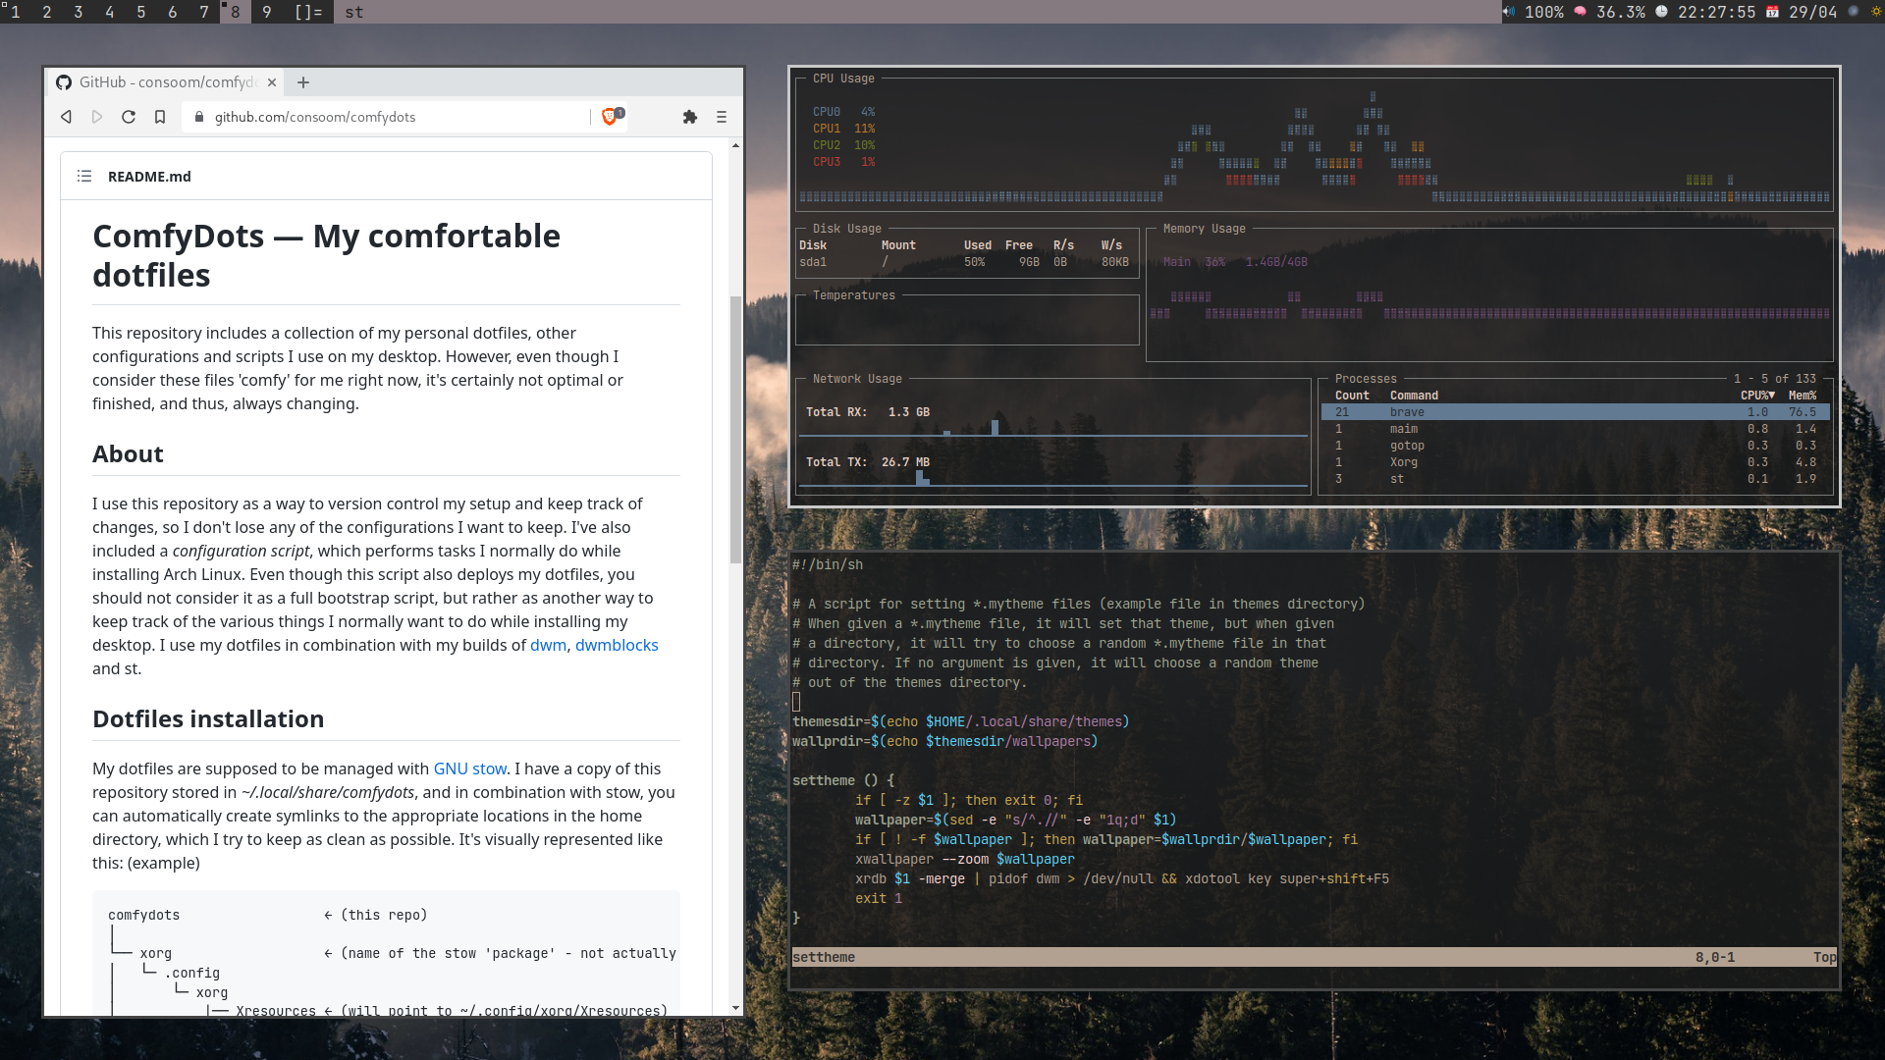Image resolution: width=1885 pixels, height=1060 pixels.
Task: Click the padlock site info icon
Action: pos(199,117)
